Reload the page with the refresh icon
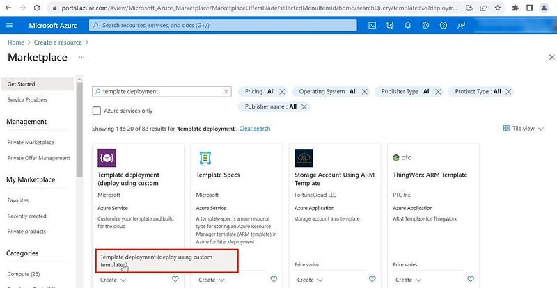 pyautogui.click(x=37, y=8)
